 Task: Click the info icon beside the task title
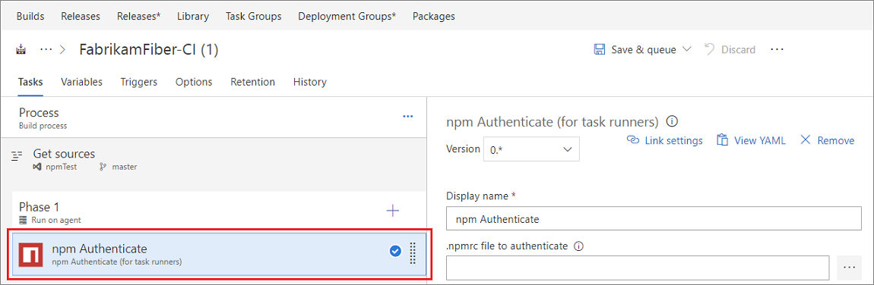673,121
